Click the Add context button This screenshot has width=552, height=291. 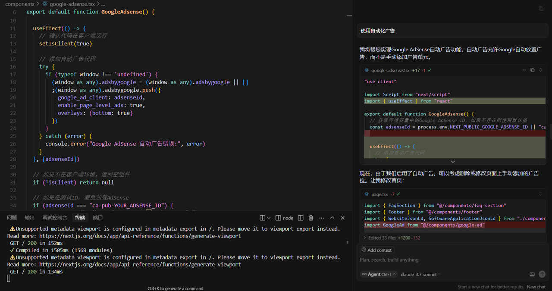coord(376,250)
